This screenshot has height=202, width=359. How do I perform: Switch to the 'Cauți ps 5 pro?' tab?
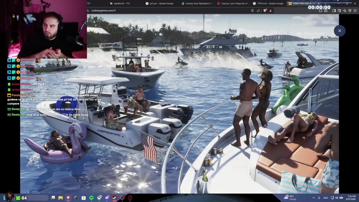coord(233,3)
